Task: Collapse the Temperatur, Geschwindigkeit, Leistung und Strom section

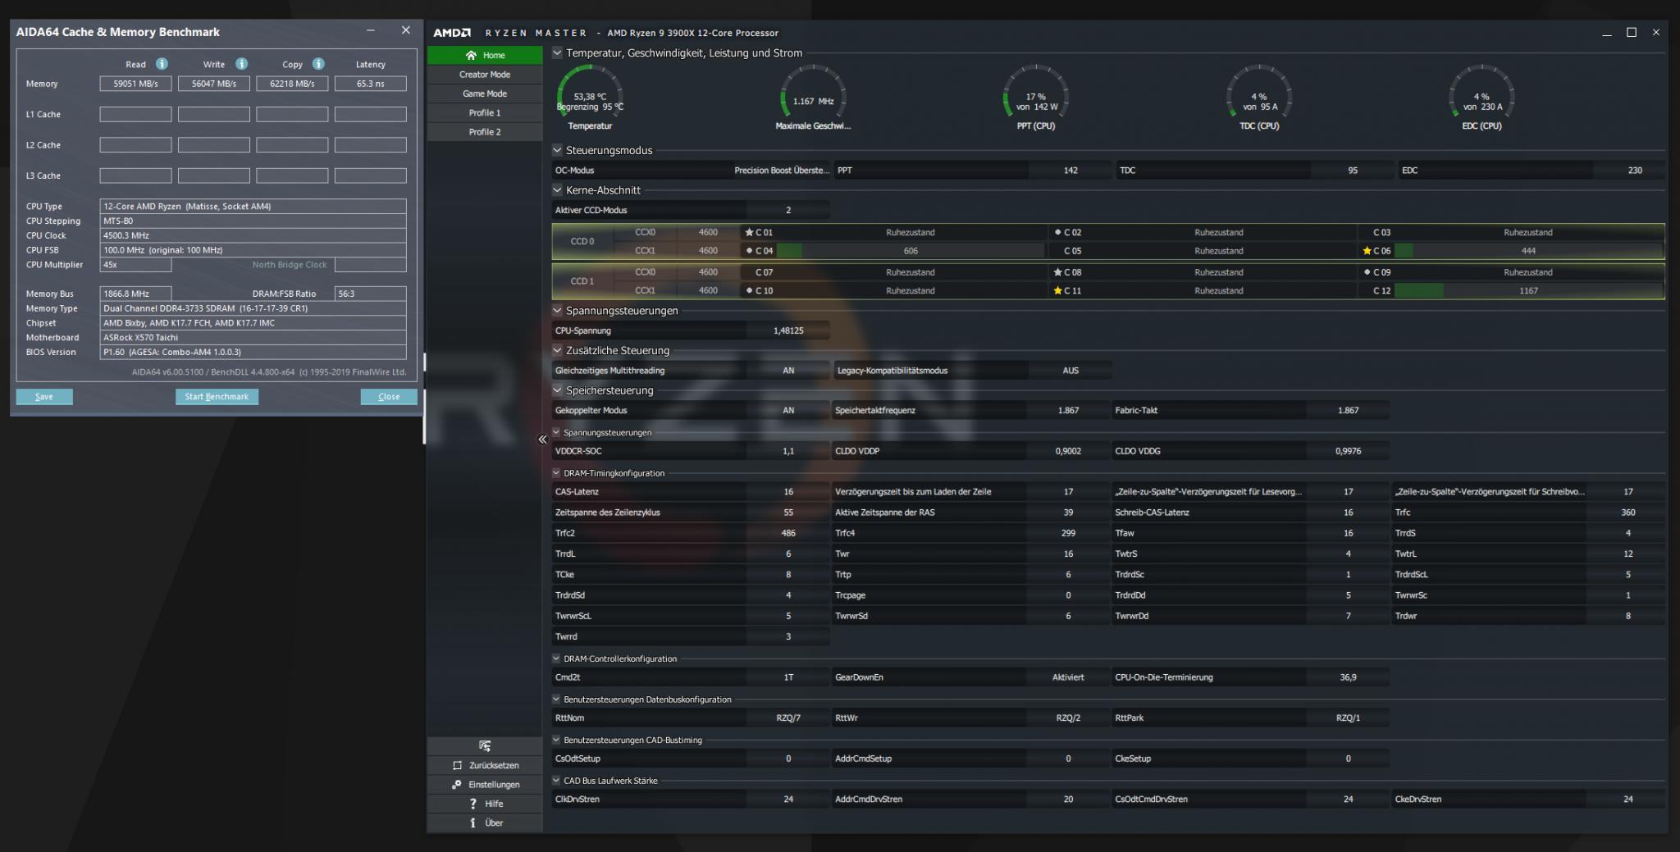Action: (558, 52)
